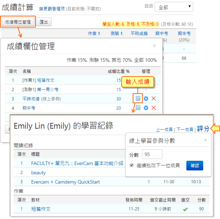
Task: Delete 平時成績 row with red X
Action: (154, 99)
